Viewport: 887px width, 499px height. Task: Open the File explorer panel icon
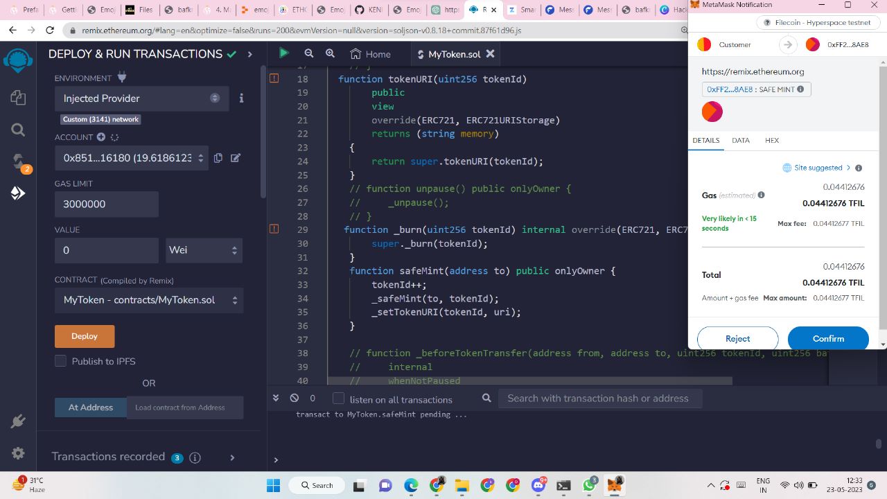(18, 97)
